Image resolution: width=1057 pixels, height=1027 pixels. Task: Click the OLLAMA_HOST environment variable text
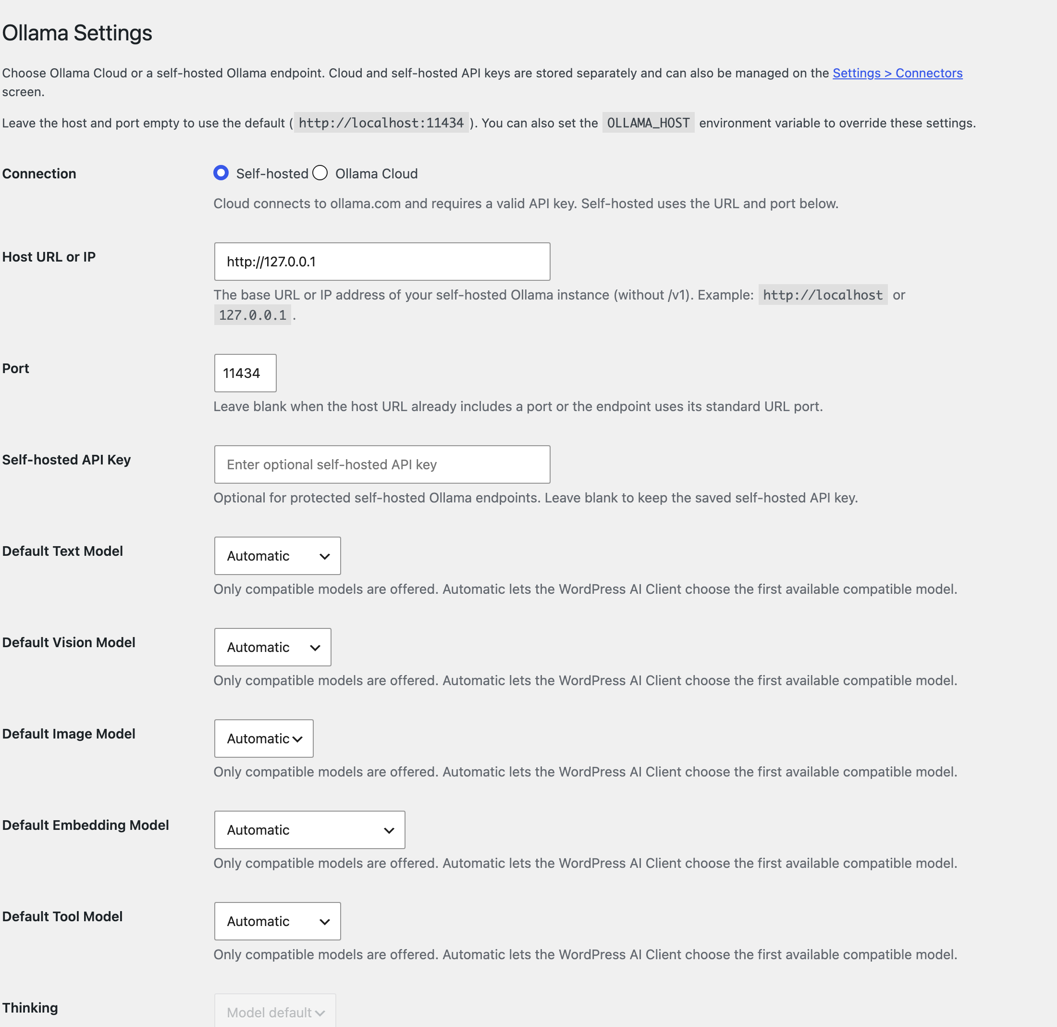(x=648, y=123)
